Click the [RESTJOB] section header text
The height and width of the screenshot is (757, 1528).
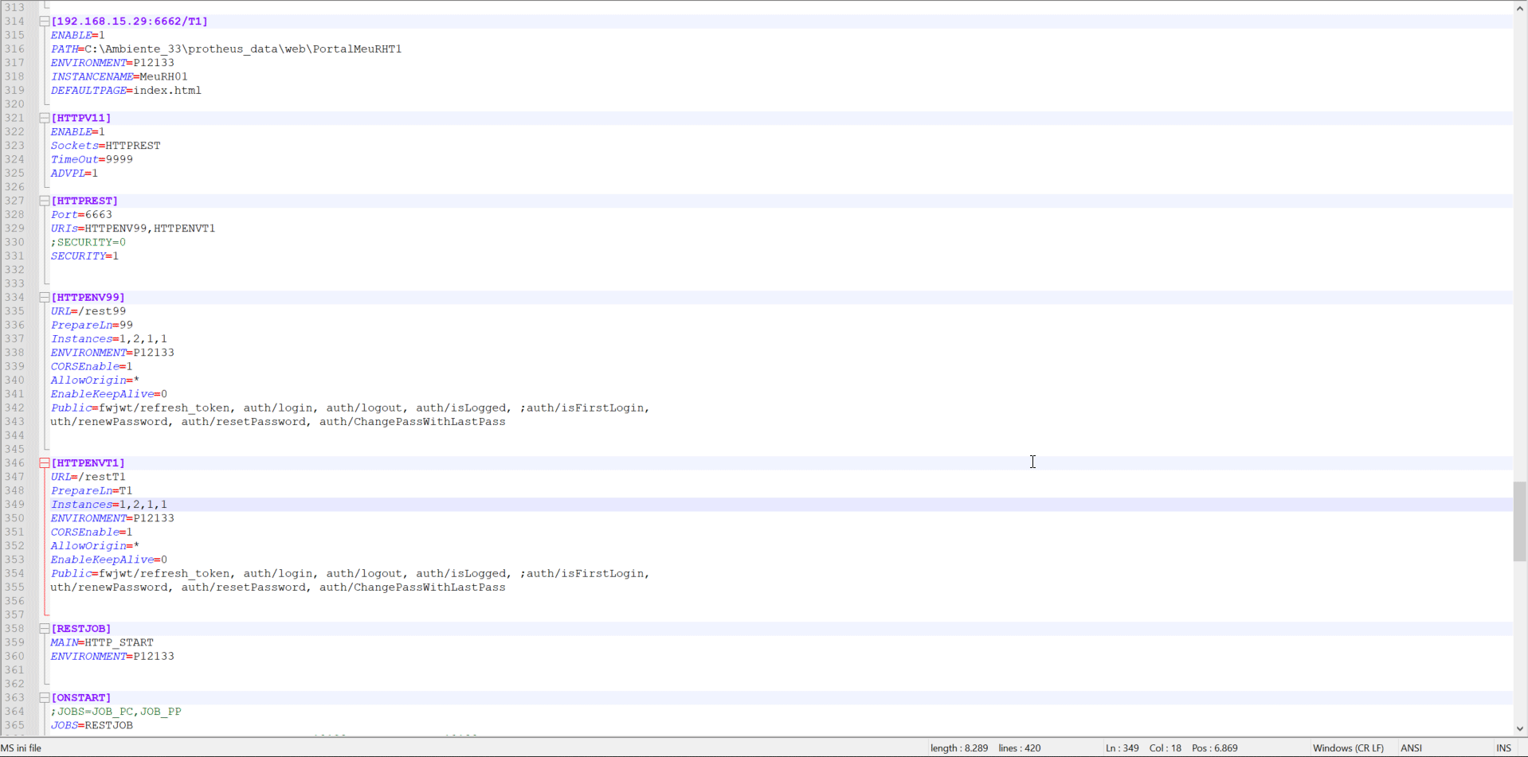(x=81, y=629)
